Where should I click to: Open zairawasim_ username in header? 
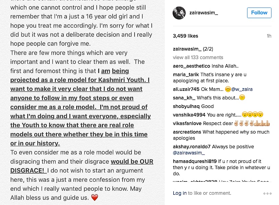pos(204,13)
